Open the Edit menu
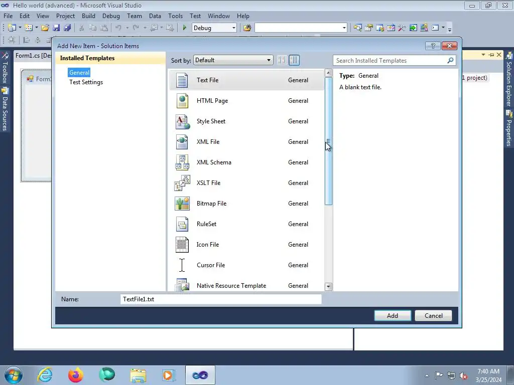The width and height of the screenshot is (514, 385). point(25,16)
